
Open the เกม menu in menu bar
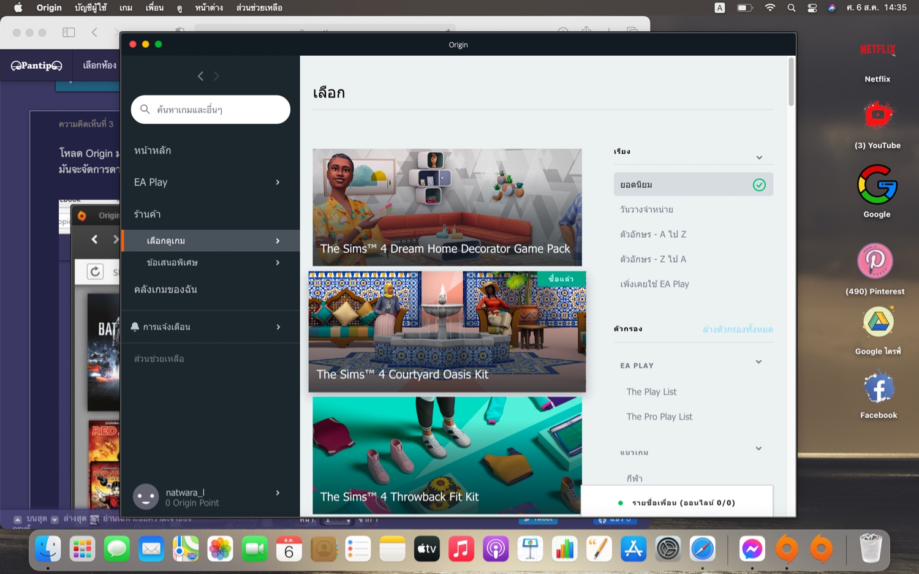click(x=126, y=7)
